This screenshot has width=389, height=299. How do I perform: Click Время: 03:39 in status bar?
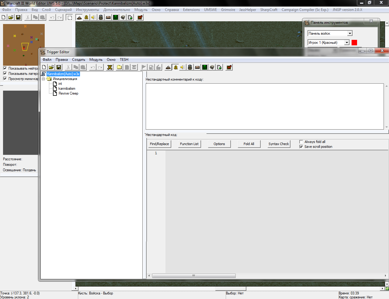pos(349,293)
